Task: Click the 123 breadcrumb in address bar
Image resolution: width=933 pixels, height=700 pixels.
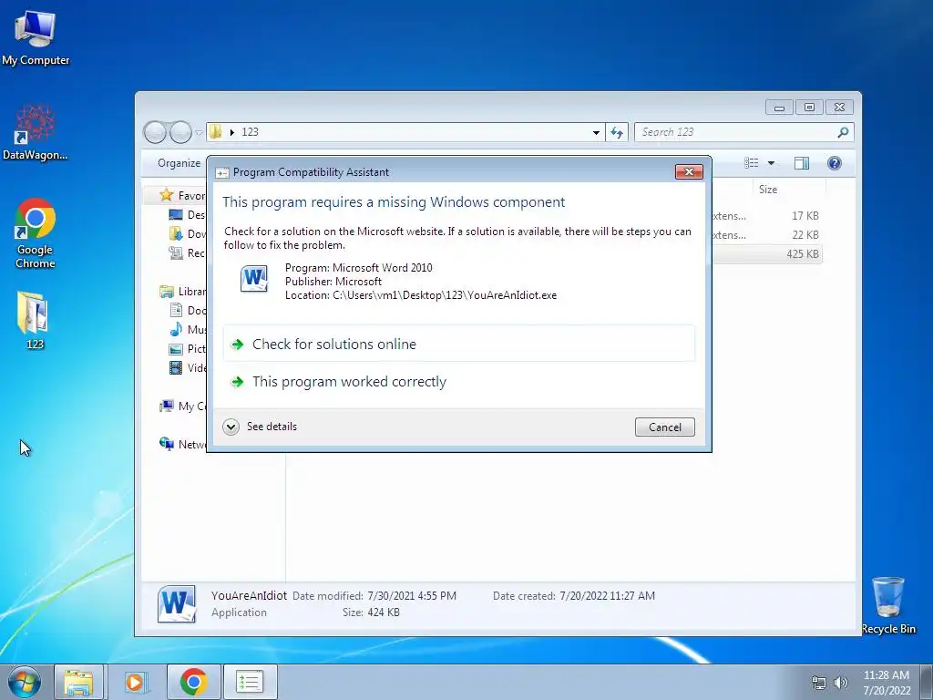Action: [250, 132]
